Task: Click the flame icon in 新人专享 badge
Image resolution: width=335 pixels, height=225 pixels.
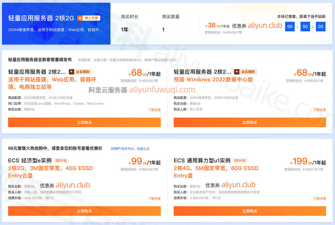Action: (x=80, y=18)
